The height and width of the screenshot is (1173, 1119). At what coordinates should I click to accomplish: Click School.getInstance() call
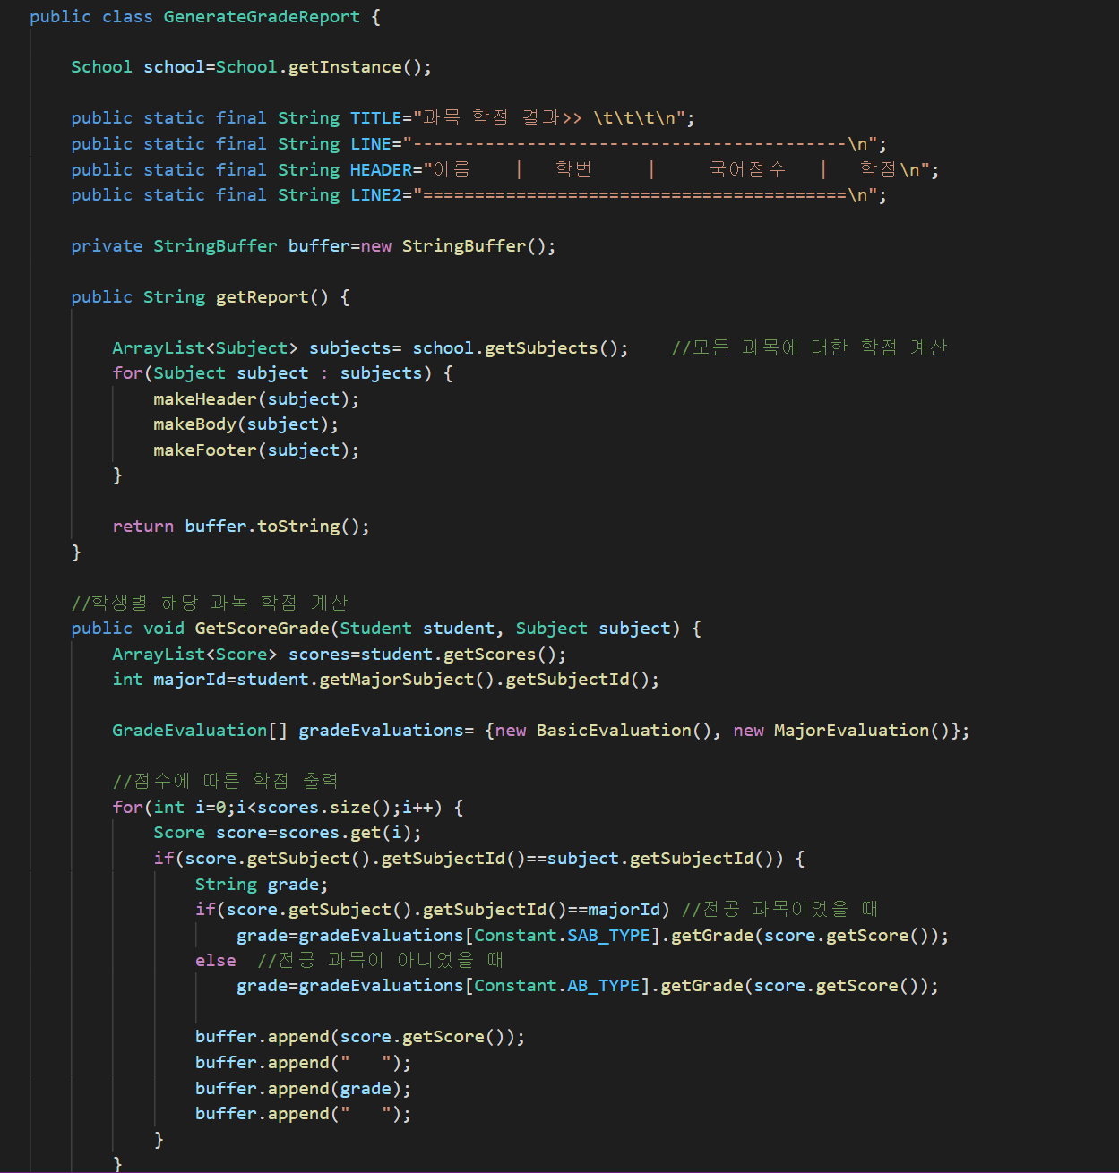[318, 67]
